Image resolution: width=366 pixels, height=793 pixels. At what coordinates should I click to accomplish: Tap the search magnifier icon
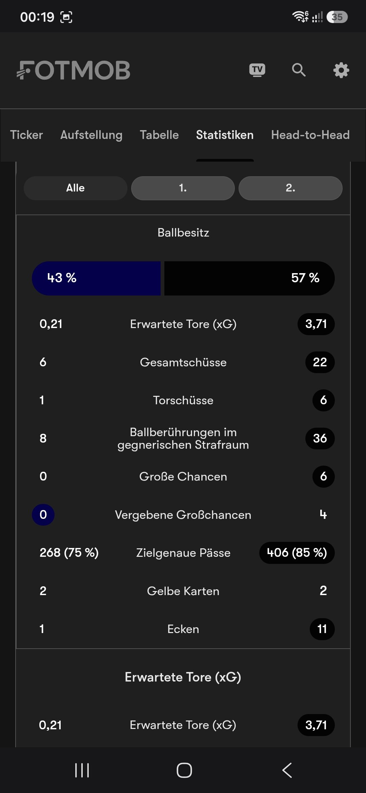pyautogui.click(x=299, y=70)
